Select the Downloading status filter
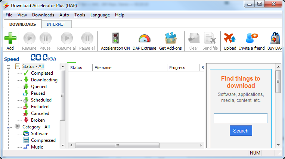285x159 pixels. tap(44, 80)
